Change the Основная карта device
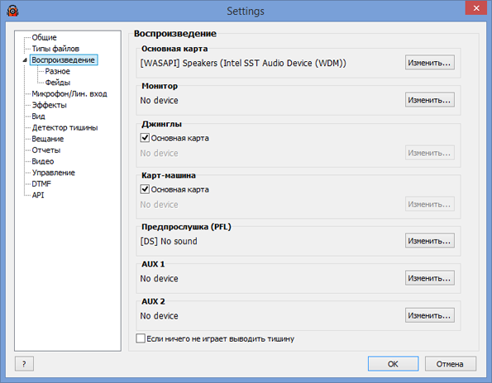This screenshot has height=383, width=492. (429, 63)
